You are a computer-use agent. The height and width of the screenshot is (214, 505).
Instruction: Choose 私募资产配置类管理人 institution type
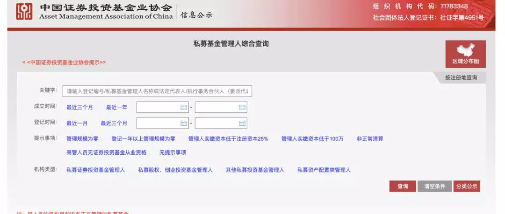click(x=324, y=170)
